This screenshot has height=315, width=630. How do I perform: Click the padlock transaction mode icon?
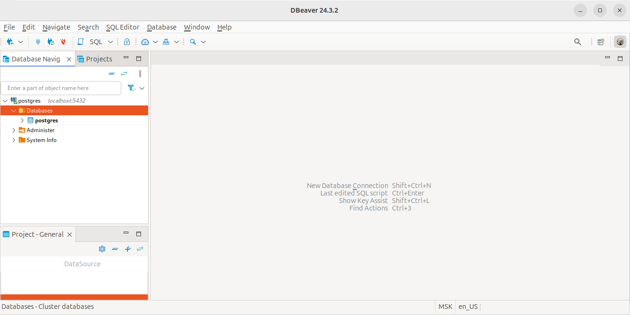coord(126,42)
